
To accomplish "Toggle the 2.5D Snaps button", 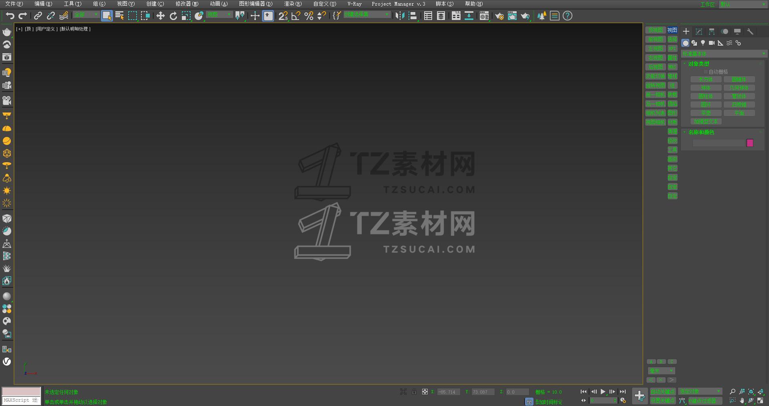I will click(283, 16).
